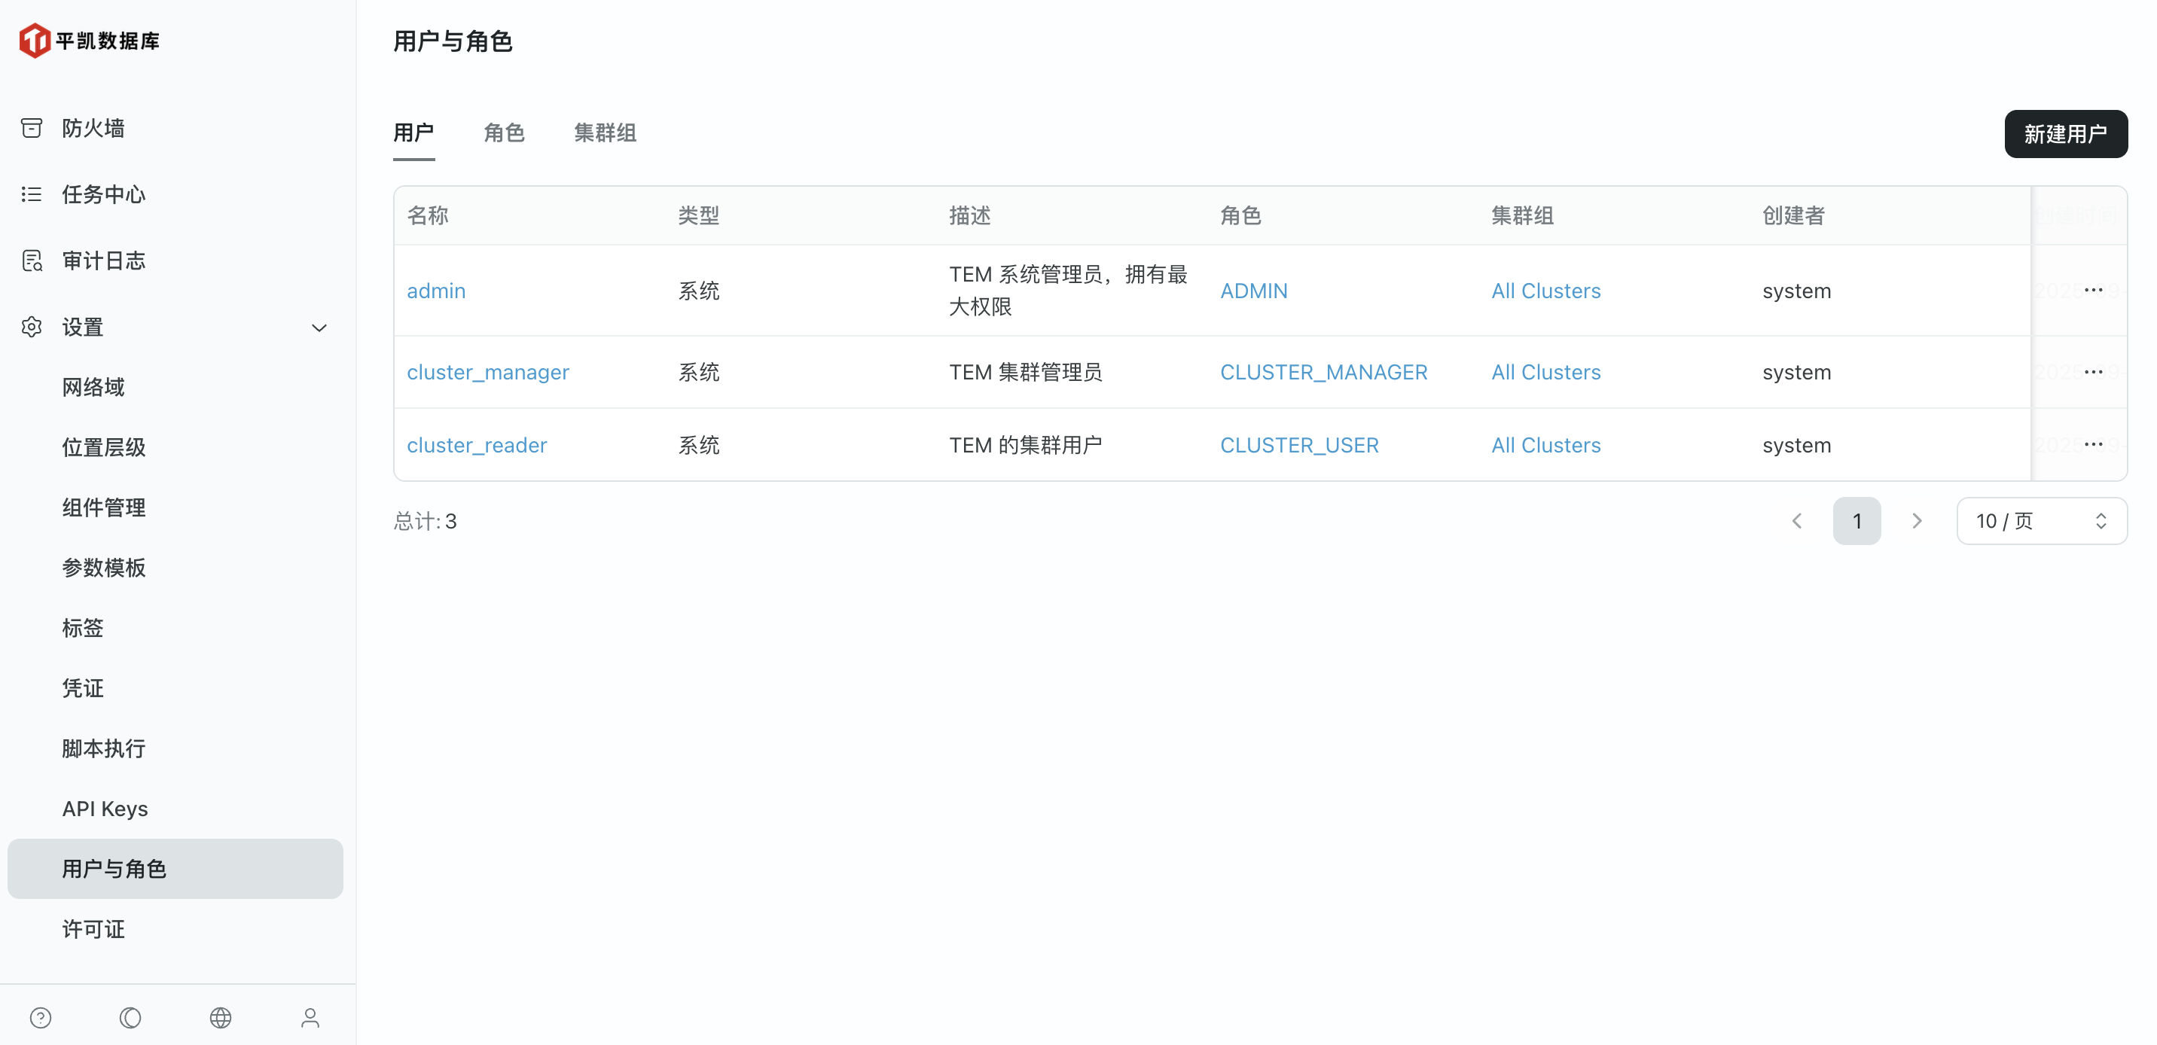Open the cluster_manager user link

point(487,372)
